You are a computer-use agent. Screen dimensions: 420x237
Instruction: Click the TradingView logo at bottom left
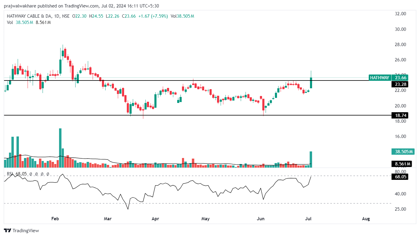(21, 231)
